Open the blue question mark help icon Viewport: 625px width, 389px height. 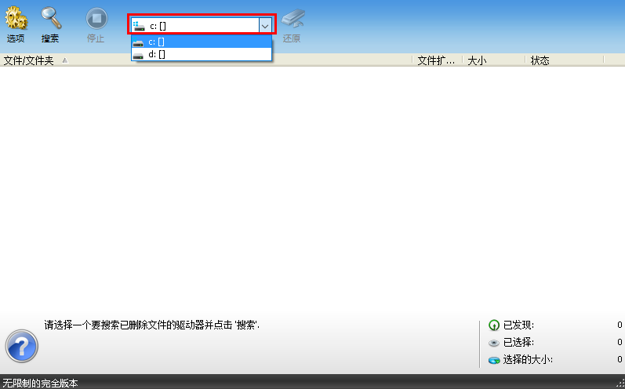coord(21,346)
